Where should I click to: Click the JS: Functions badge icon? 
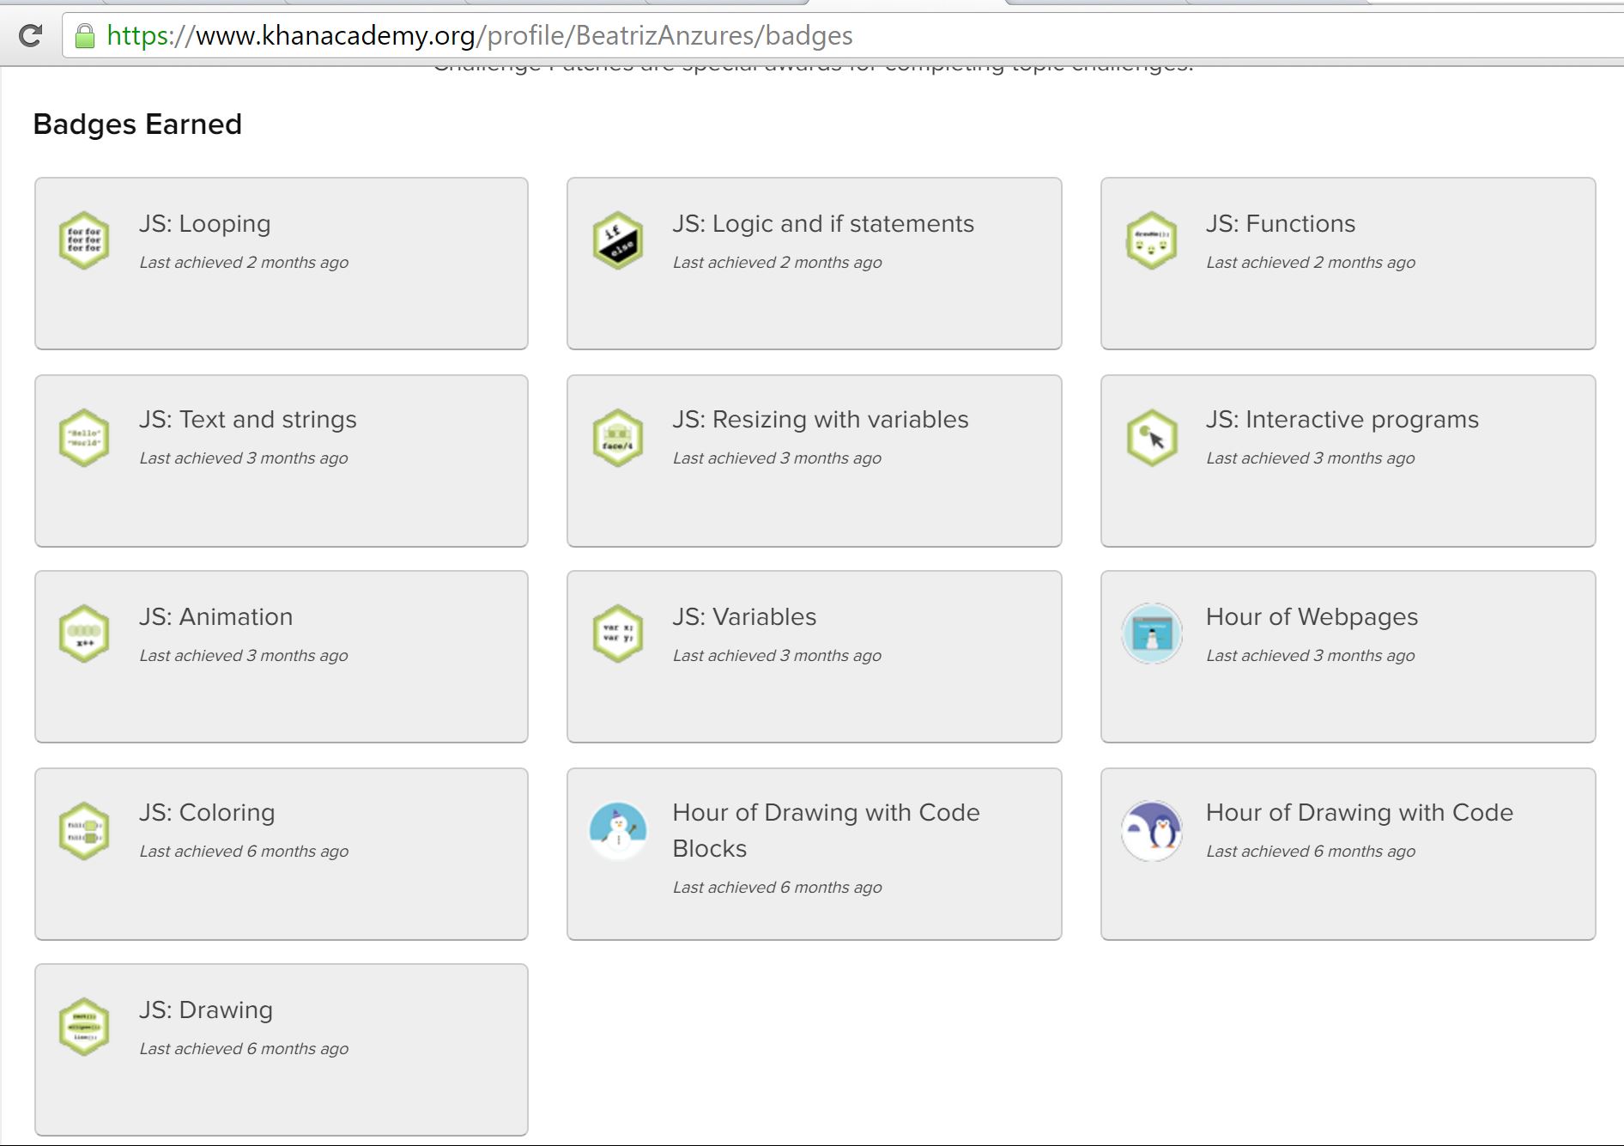tap(1152, 240)
